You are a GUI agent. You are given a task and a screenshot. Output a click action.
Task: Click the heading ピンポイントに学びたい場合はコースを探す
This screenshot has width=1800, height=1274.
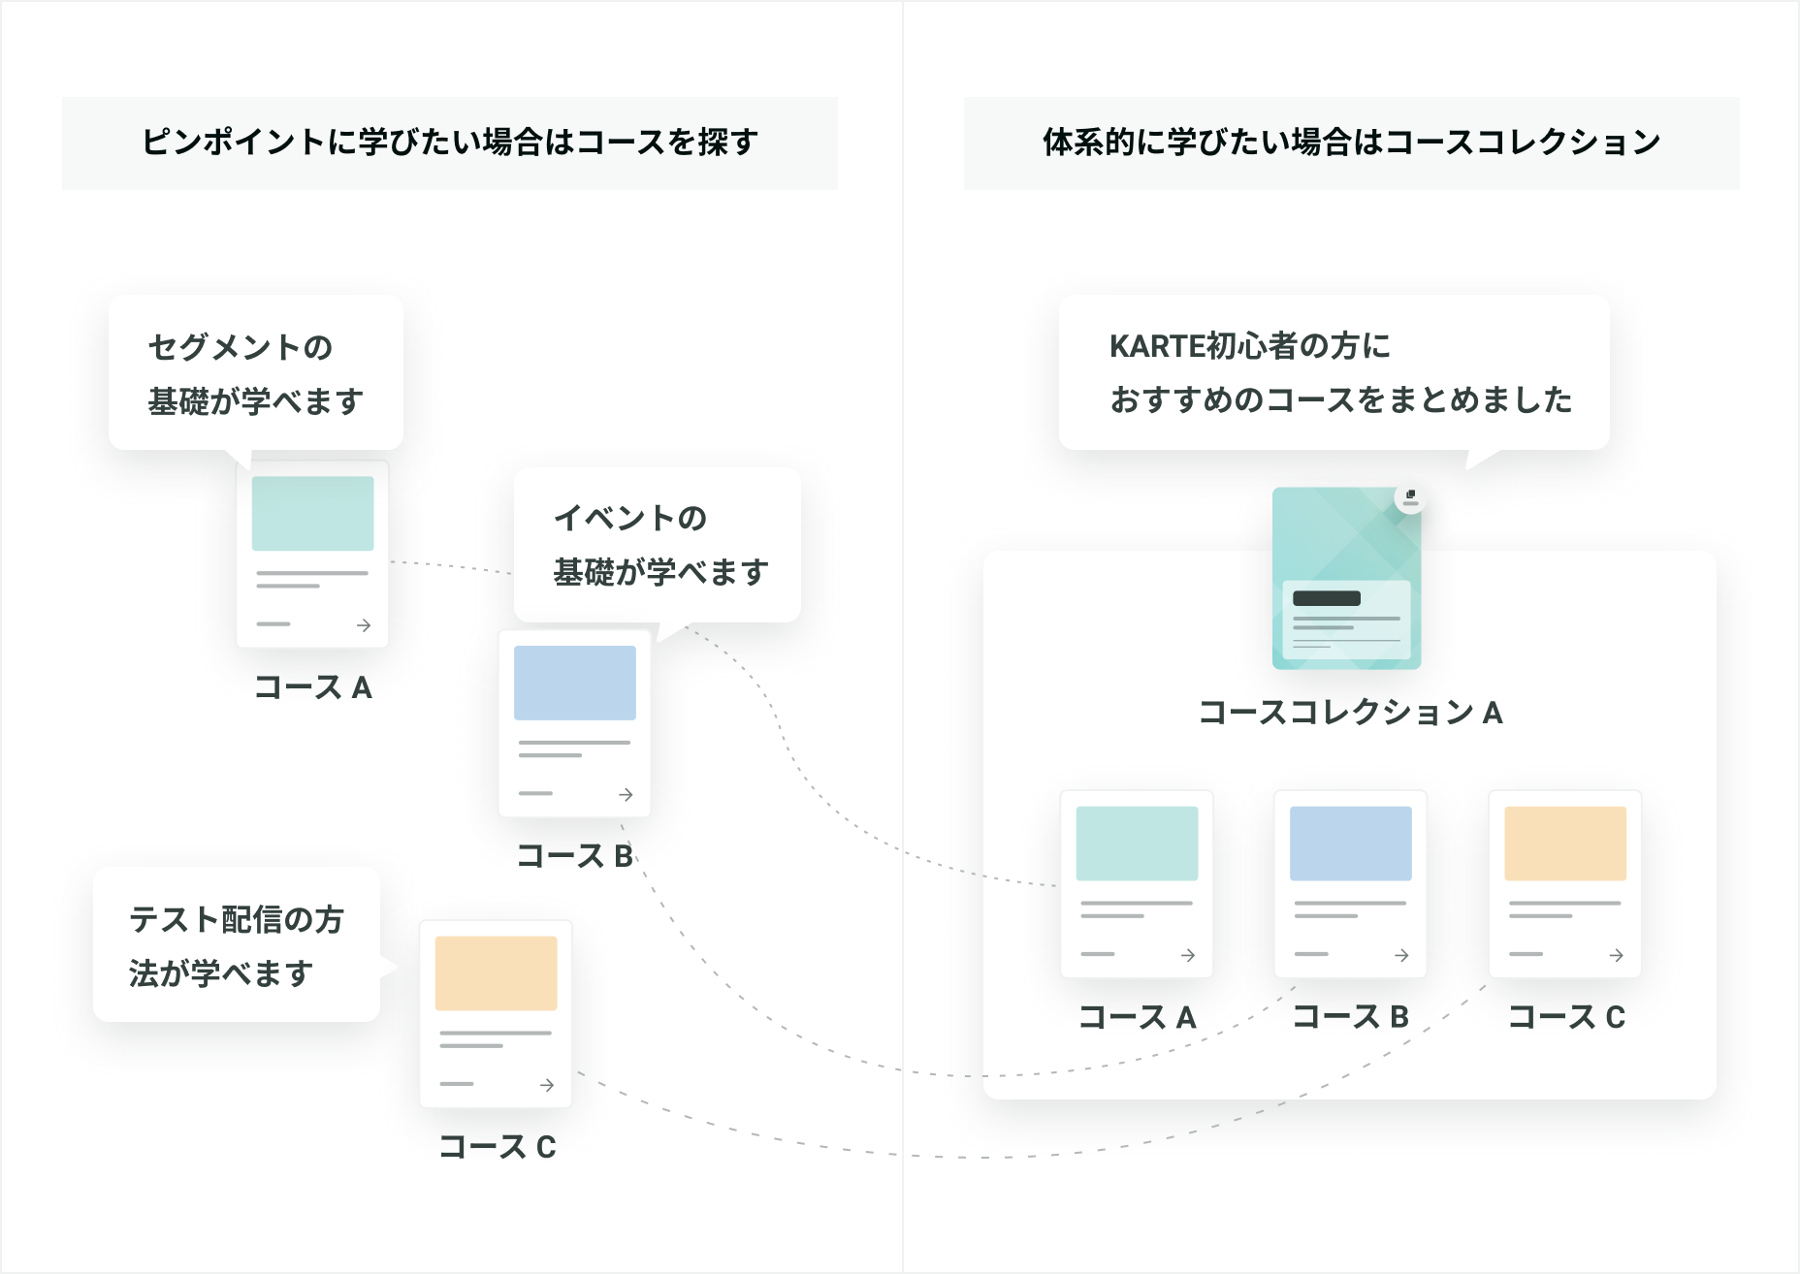[x=450, y=143]
